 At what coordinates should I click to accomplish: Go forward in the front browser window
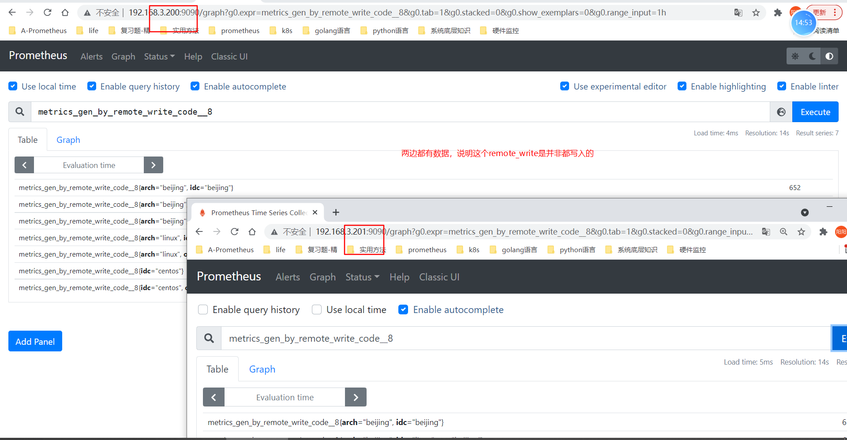[x=217, y=231]
